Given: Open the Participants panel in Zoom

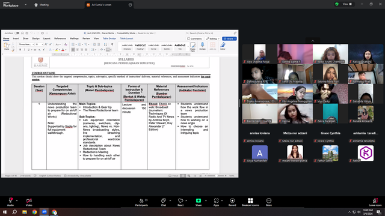Looking at the screenshot, I should pos(142,202).
